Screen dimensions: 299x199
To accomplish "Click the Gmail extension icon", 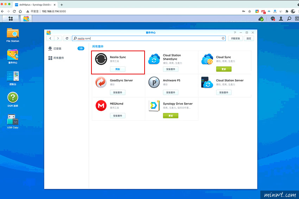I will click(263, 12).
